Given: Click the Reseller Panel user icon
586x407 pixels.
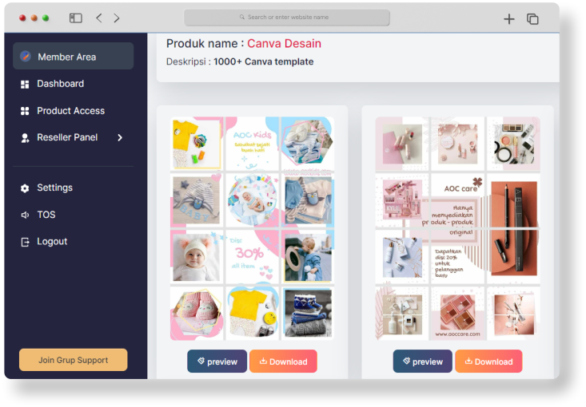Looking at the screenshot, I should point(25,138).
